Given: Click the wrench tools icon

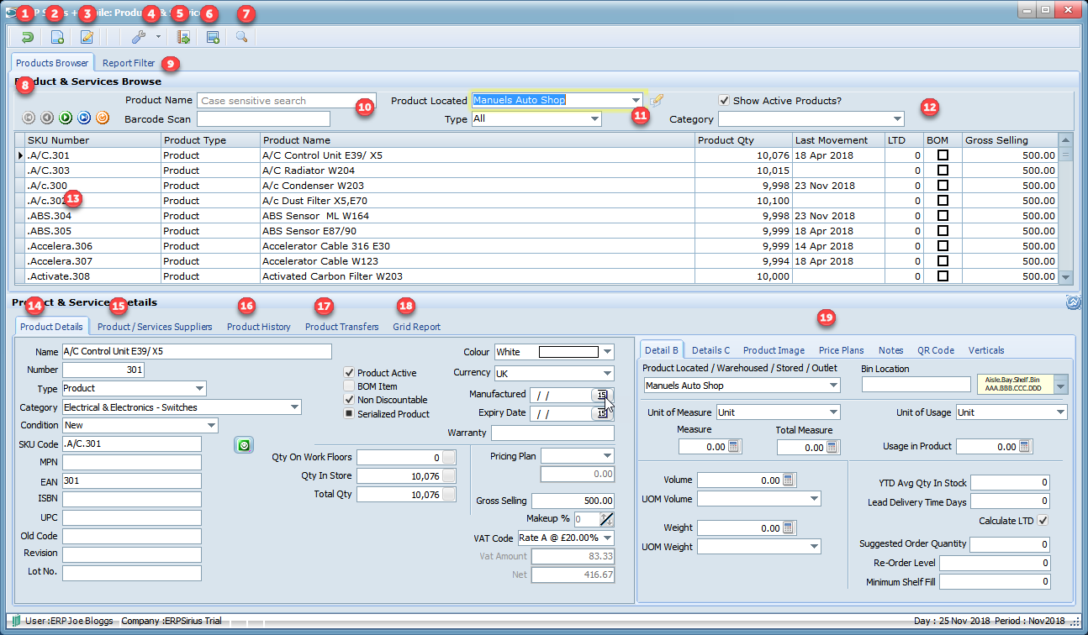Looking at the screenshot, I should (x=140, y=37).
